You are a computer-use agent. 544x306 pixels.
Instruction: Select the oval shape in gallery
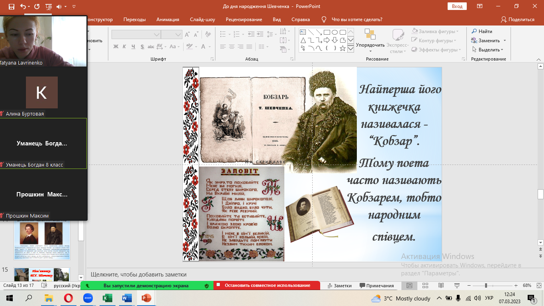click(x=335, y=32)
